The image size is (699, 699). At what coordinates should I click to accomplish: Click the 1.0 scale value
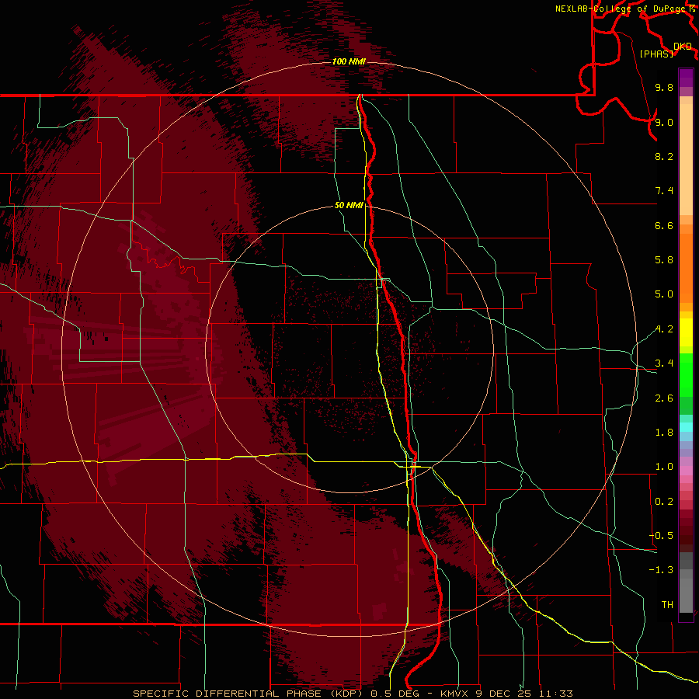pyautogui.click(x=664, y=467)
